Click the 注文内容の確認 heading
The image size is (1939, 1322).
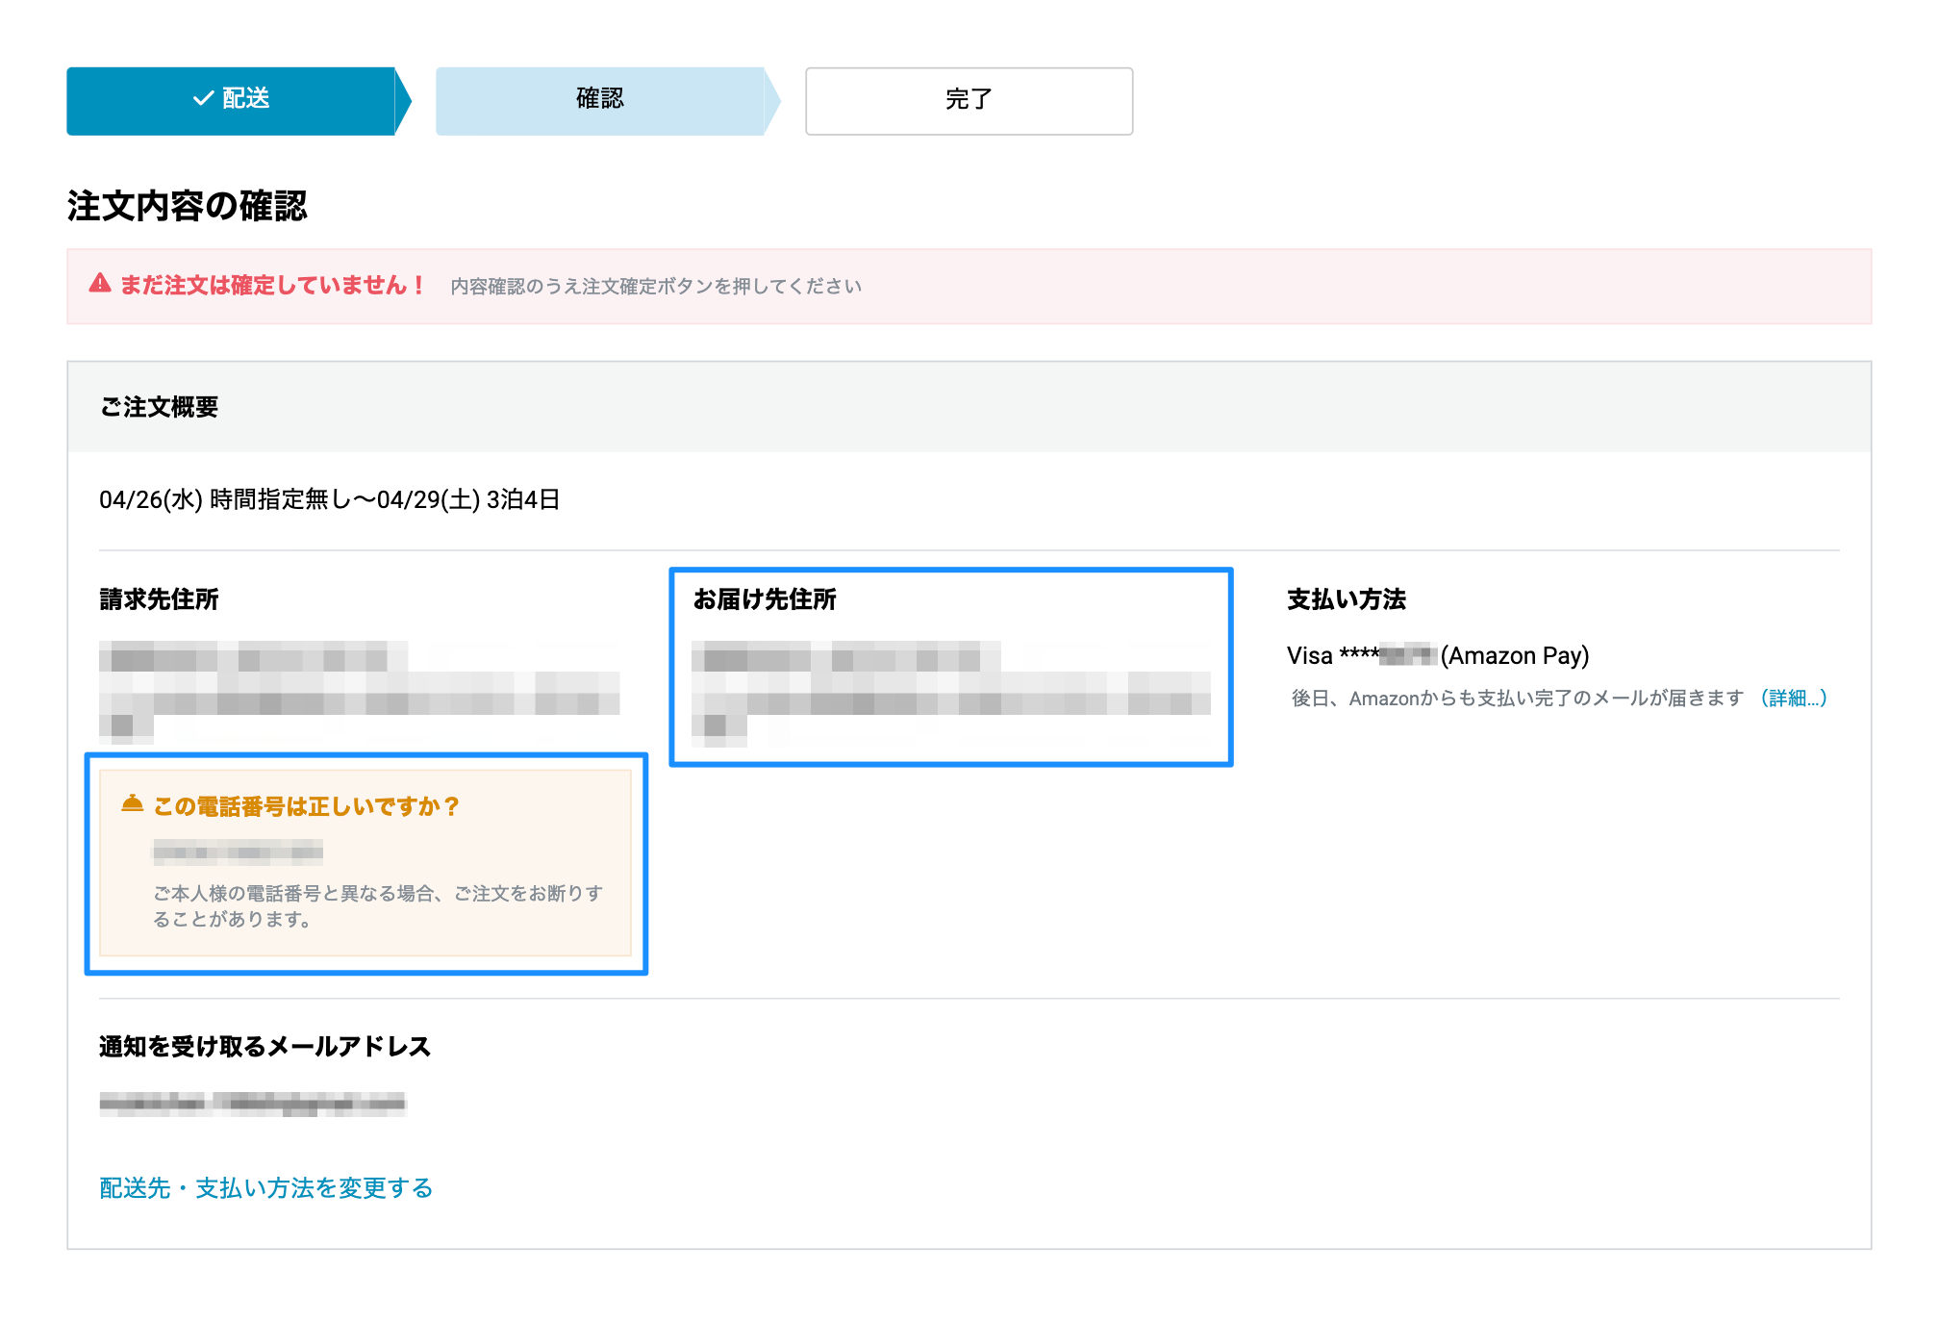pyautogui.click(x=188, y=206)
